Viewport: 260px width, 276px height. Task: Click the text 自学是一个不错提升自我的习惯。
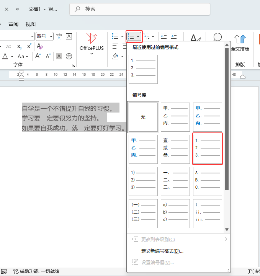pos(67,109)
